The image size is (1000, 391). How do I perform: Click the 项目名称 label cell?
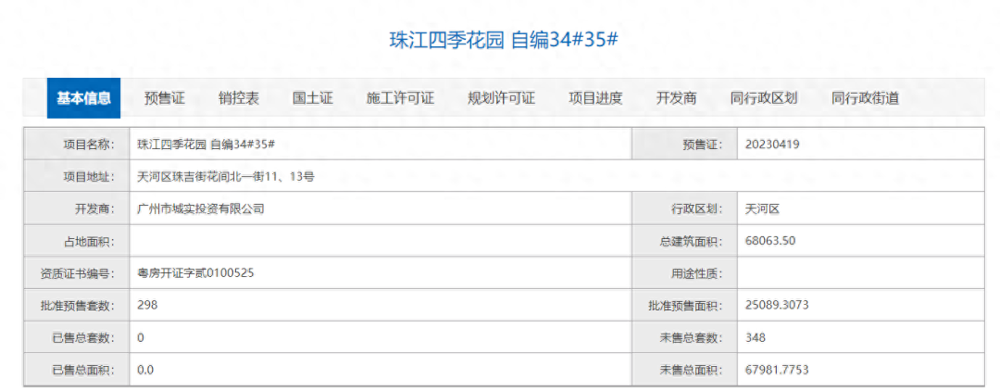pos(77,145)
